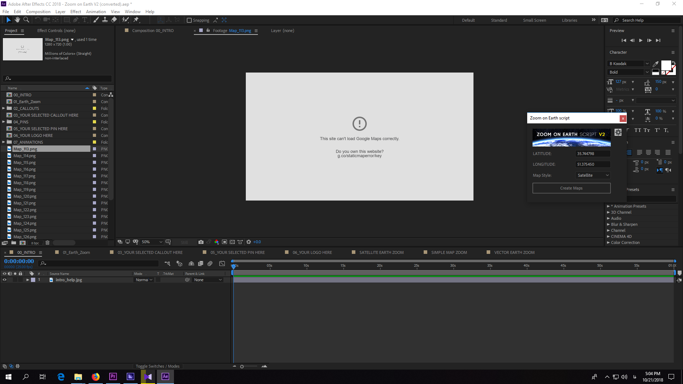Screen dimensions: 683x384
Task: Toggle Subscript in Character panel
Action: [666, 130]
